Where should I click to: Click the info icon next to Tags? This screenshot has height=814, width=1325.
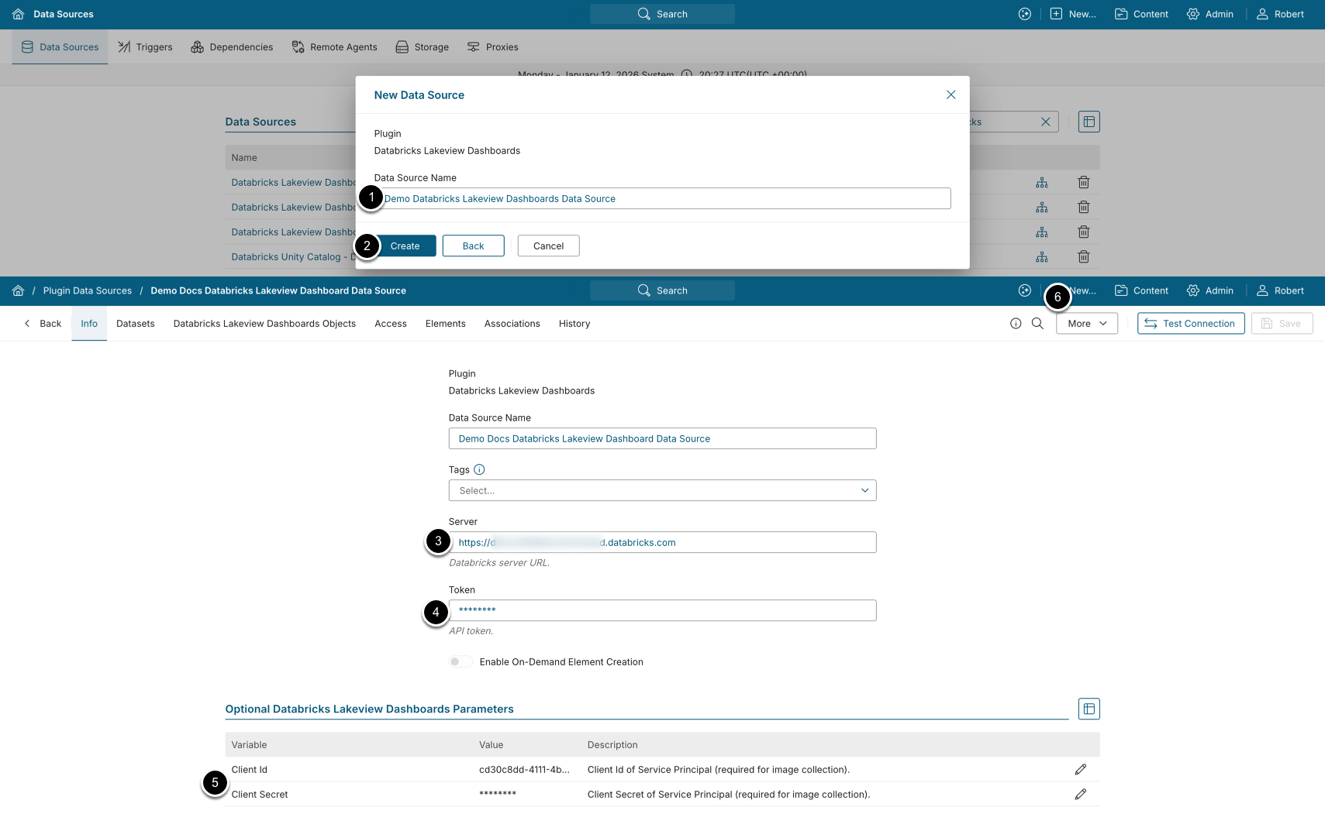[479, 469]
